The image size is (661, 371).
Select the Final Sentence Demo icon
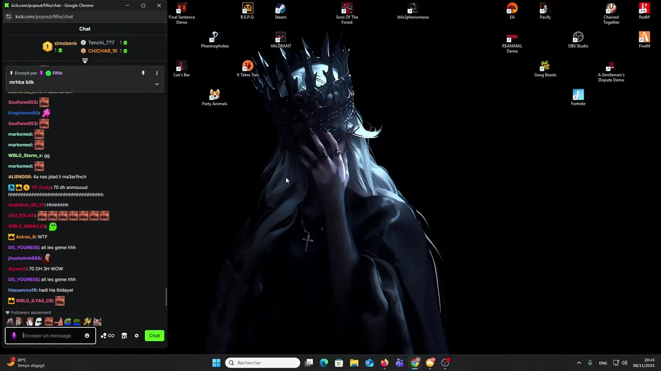click(x=182, y=13)
